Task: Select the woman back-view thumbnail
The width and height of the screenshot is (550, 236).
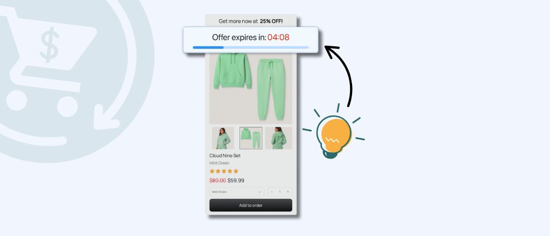Action: pyautogui.click(x=279, y=138)
